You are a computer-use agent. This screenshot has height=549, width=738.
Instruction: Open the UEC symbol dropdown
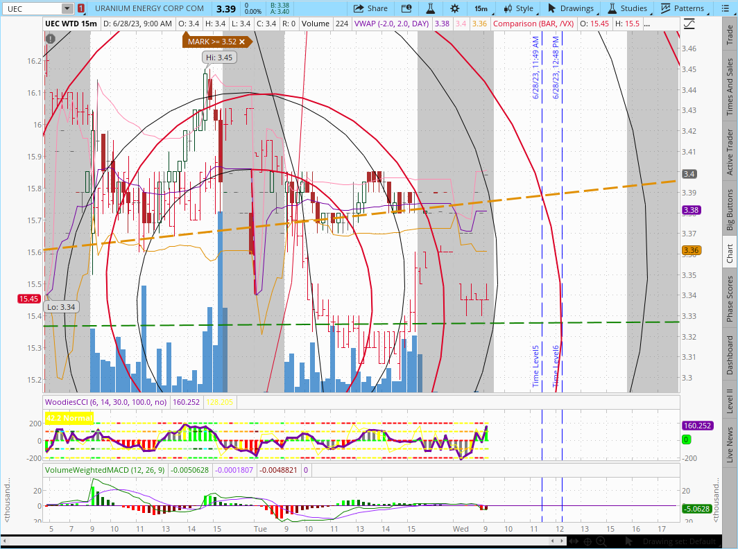[67, 8]
